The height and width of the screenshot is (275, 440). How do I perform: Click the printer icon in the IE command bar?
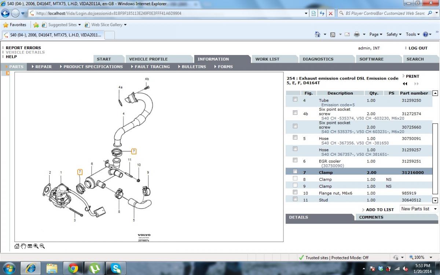click(357, 34)
